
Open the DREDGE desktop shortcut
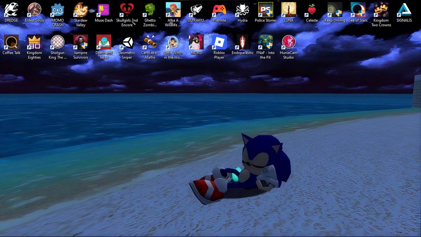[11, 10]
